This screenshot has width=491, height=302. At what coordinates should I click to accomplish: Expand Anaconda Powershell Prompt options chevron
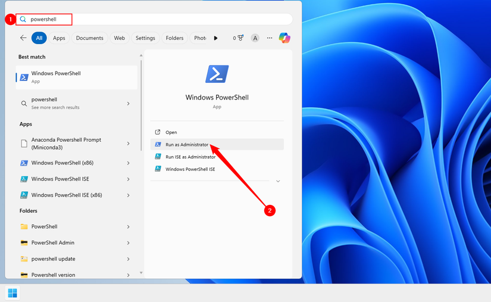(129, 144)
